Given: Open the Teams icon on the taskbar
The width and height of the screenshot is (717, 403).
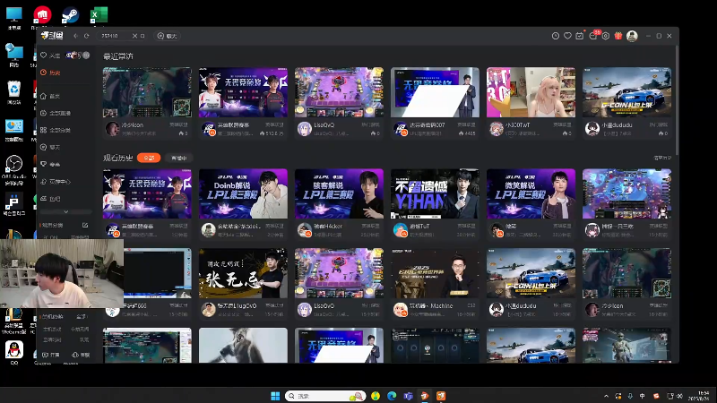Looking at the screenshot, I should click(x=408, y=396).
